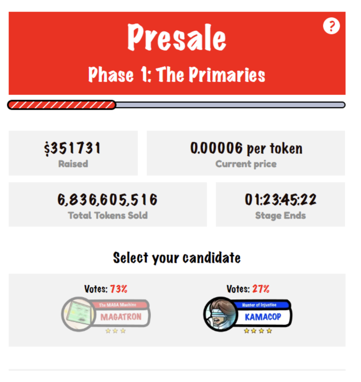
Task: Click the "Votes: 73%" text
Action: (x=106, y=289)
